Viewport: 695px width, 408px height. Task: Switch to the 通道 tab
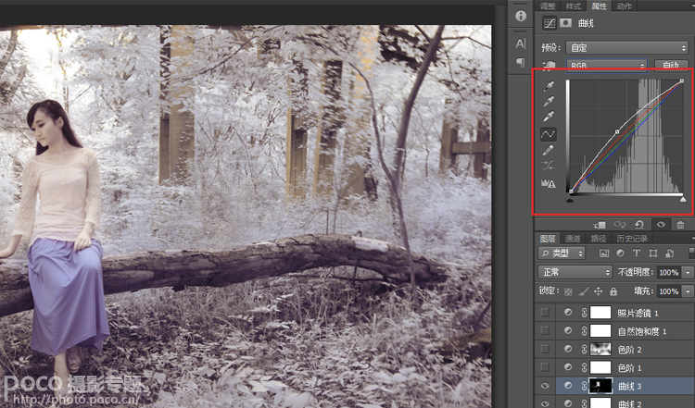click(x=573, y=239)
